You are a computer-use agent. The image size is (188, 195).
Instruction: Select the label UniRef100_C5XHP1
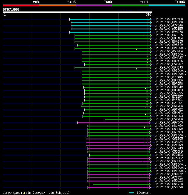click(x=169, y=113)
